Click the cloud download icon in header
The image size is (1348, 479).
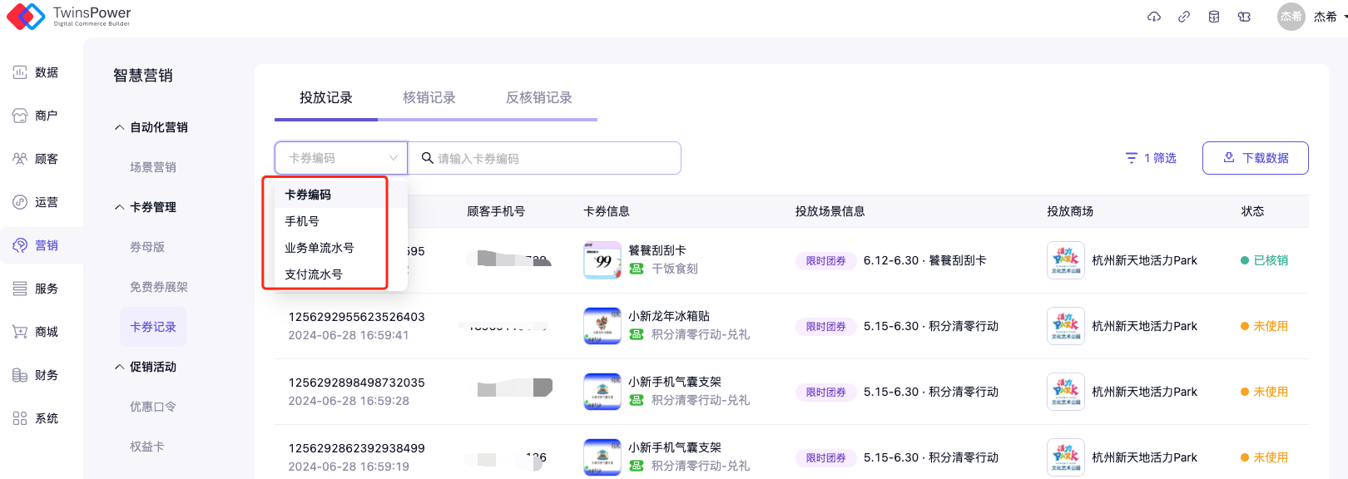[1154, 17]
